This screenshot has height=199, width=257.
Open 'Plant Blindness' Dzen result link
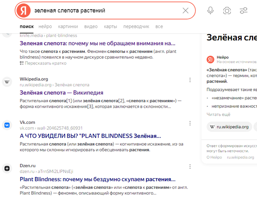pyautogui.click(x=97, y=180)
